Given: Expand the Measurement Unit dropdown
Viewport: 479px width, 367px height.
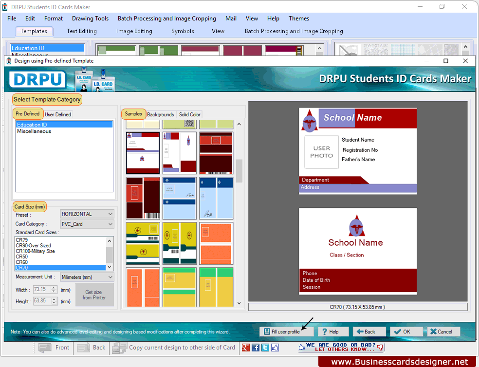Looking at the screenshot, I should 87,277.
